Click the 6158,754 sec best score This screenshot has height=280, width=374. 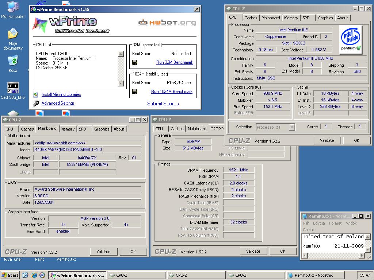click(x=179, y=83)
